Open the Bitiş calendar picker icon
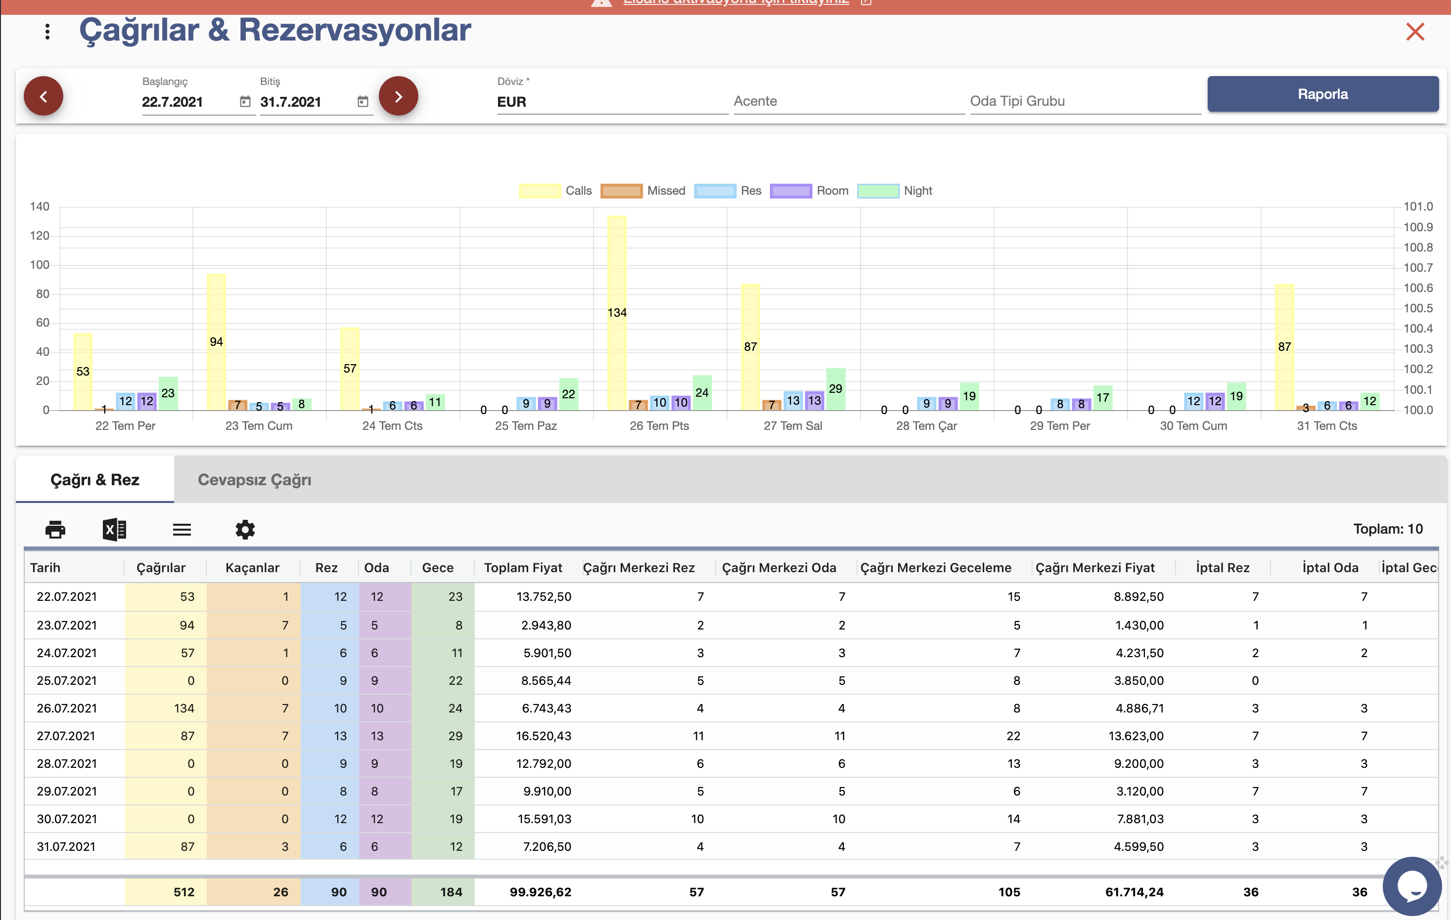The width and height of the screenshot is (1451, 920). 363,101
